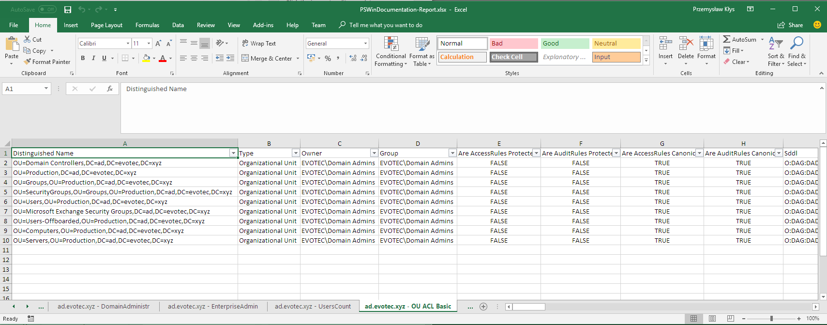Open the ad.evotec.xyz - UsersCount sheet tab
Viewport: 827px width, 325px height.
313,306
